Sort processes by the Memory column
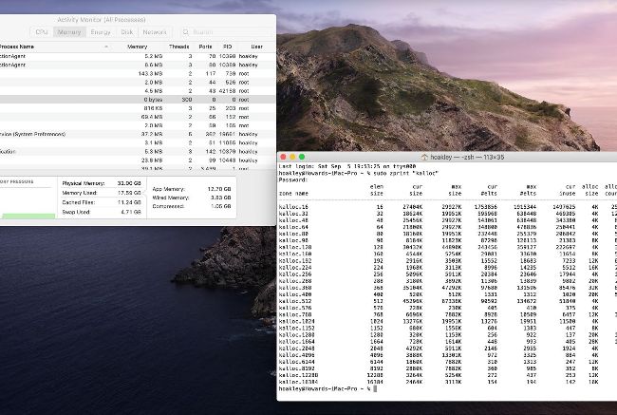 coord(137,45)
